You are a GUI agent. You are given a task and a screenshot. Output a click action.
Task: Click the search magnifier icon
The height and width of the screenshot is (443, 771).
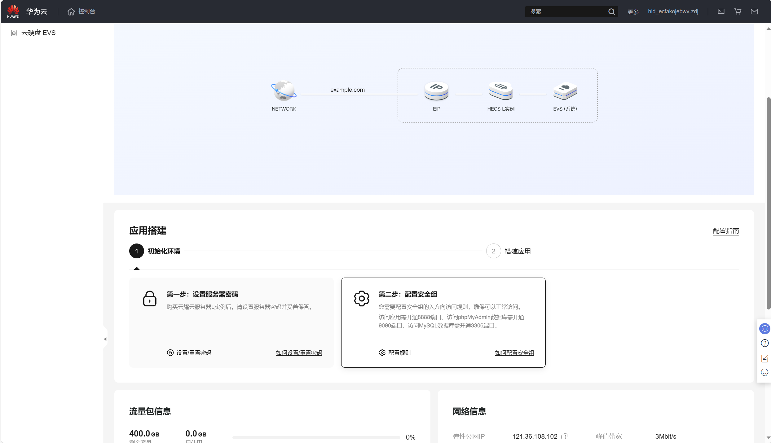coord(611,12)
